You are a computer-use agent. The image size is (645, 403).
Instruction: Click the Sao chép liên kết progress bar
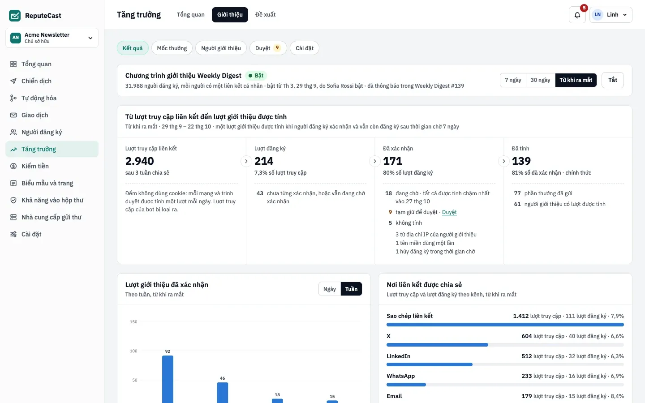tap(505, 325)
